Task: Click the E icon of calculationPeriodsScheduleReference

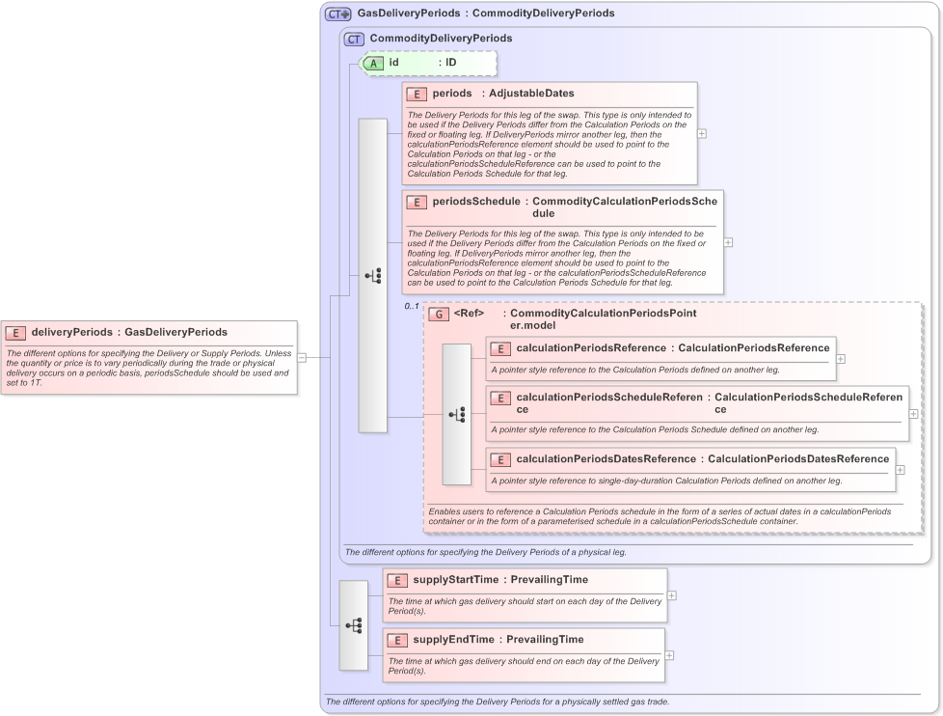Action: [500, 398]
